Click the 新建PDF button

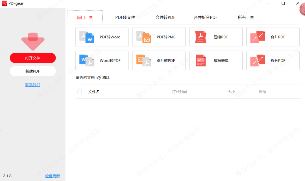pos(33,71)
